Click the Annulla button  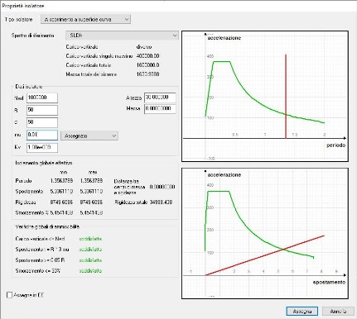(x=338, y=312)
